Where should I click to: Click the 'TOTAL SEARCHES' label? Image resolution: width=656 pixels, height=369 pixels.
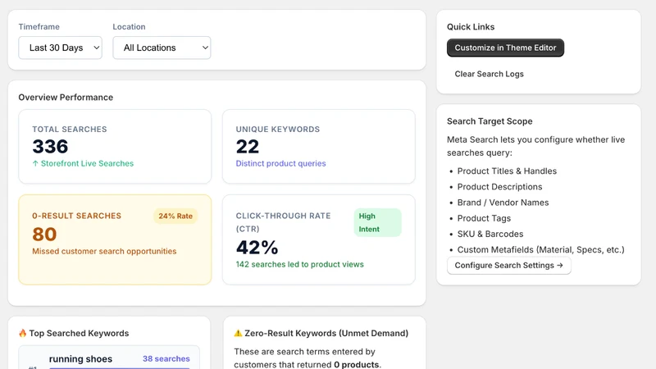70,130
